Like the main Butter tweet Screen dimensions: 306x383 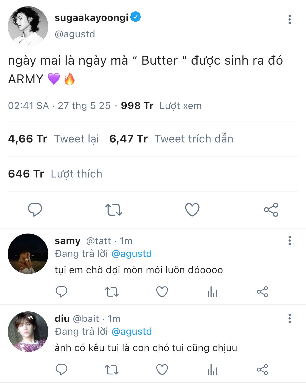tap(192, 210)
